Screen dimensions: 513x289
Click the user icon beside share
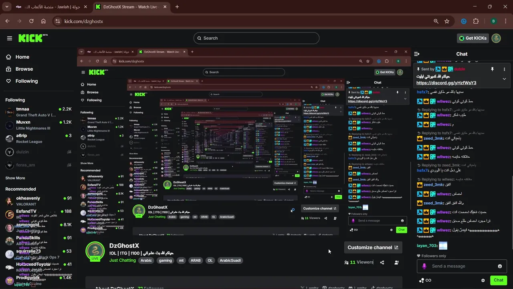pos(396,263)
